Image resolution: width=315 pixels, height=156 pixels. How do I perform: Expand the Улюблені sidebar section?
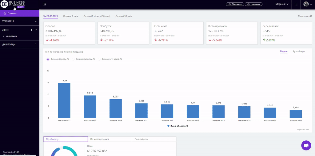[36, 21]
